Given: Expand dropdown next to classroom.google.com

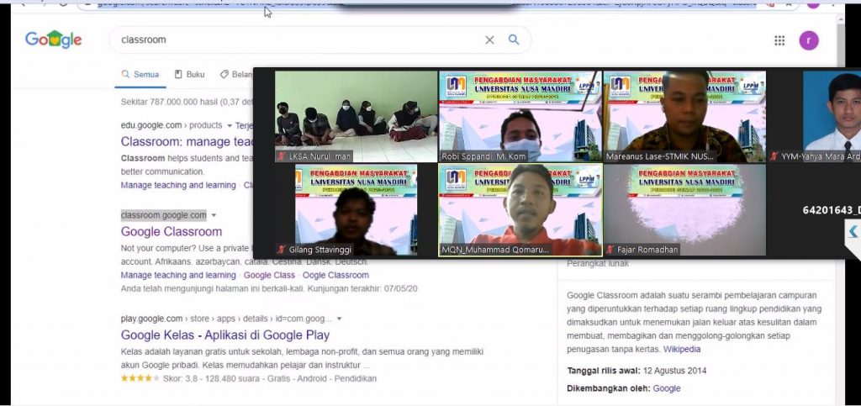Looking at the screenshot, I should coord(214,215).
